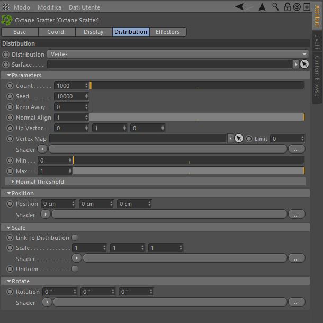Click the up arrow navigation icon
323x323 pixels.
pyautogui.click(x=262, y=7)
